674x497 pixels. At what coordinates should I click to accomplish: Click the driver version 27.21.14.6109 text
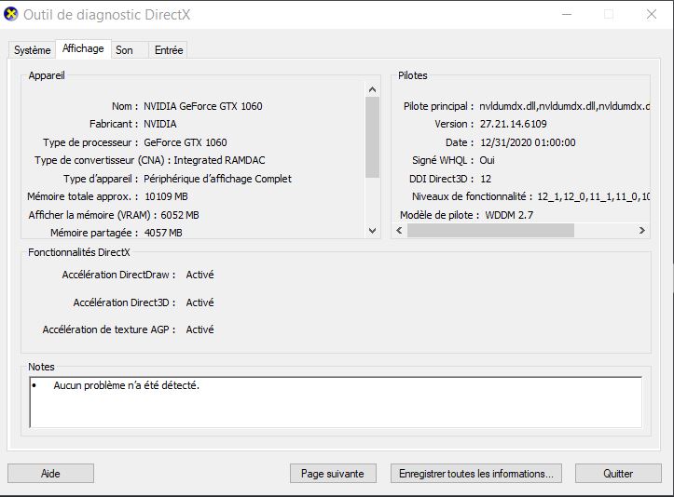tap(513, 124)
